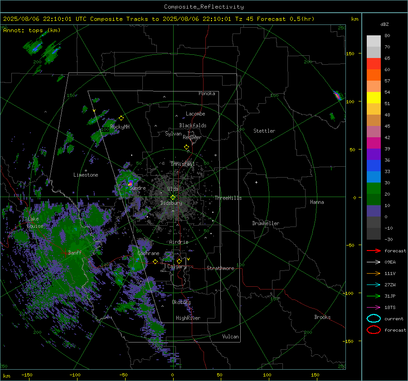408x381 pixels.
Task: Click the Vulcan town label
Action: pyautogui.click(x=230, y=337)
